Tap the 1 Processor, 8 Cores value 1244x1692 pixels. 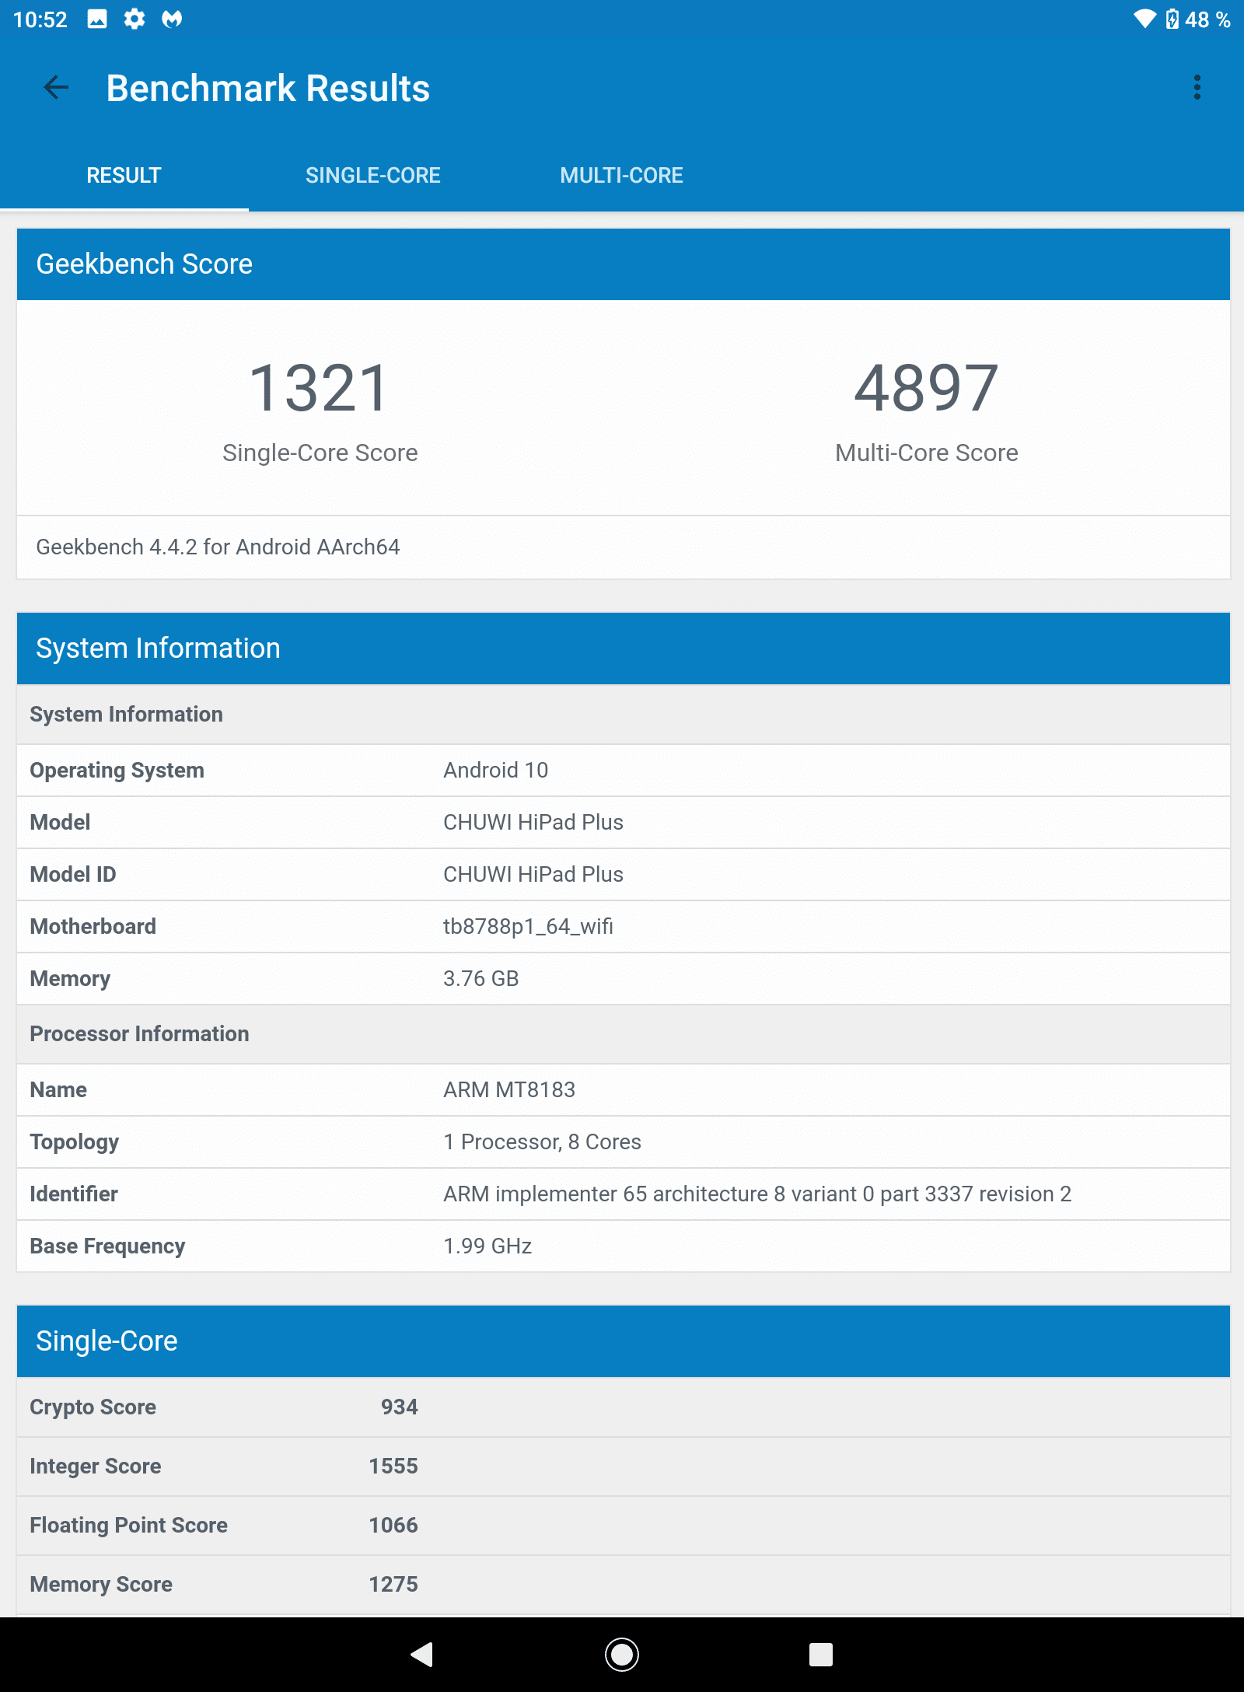(543, 1142)
